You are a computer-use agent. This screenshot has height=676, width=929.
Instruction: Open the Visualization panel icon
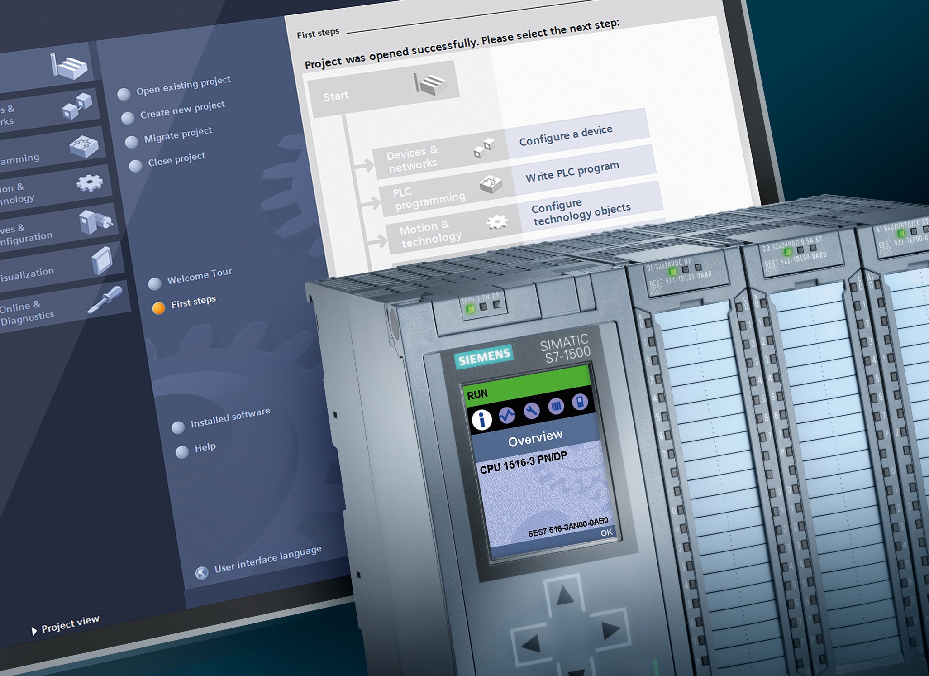102,260
